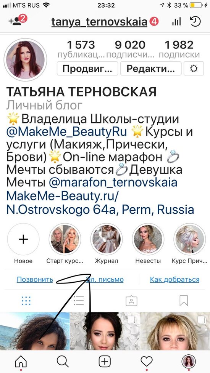This screenshot has width=210, height=373.
Task: Open the @MakeMe_BeautyRu mention link
Action: 66,132
